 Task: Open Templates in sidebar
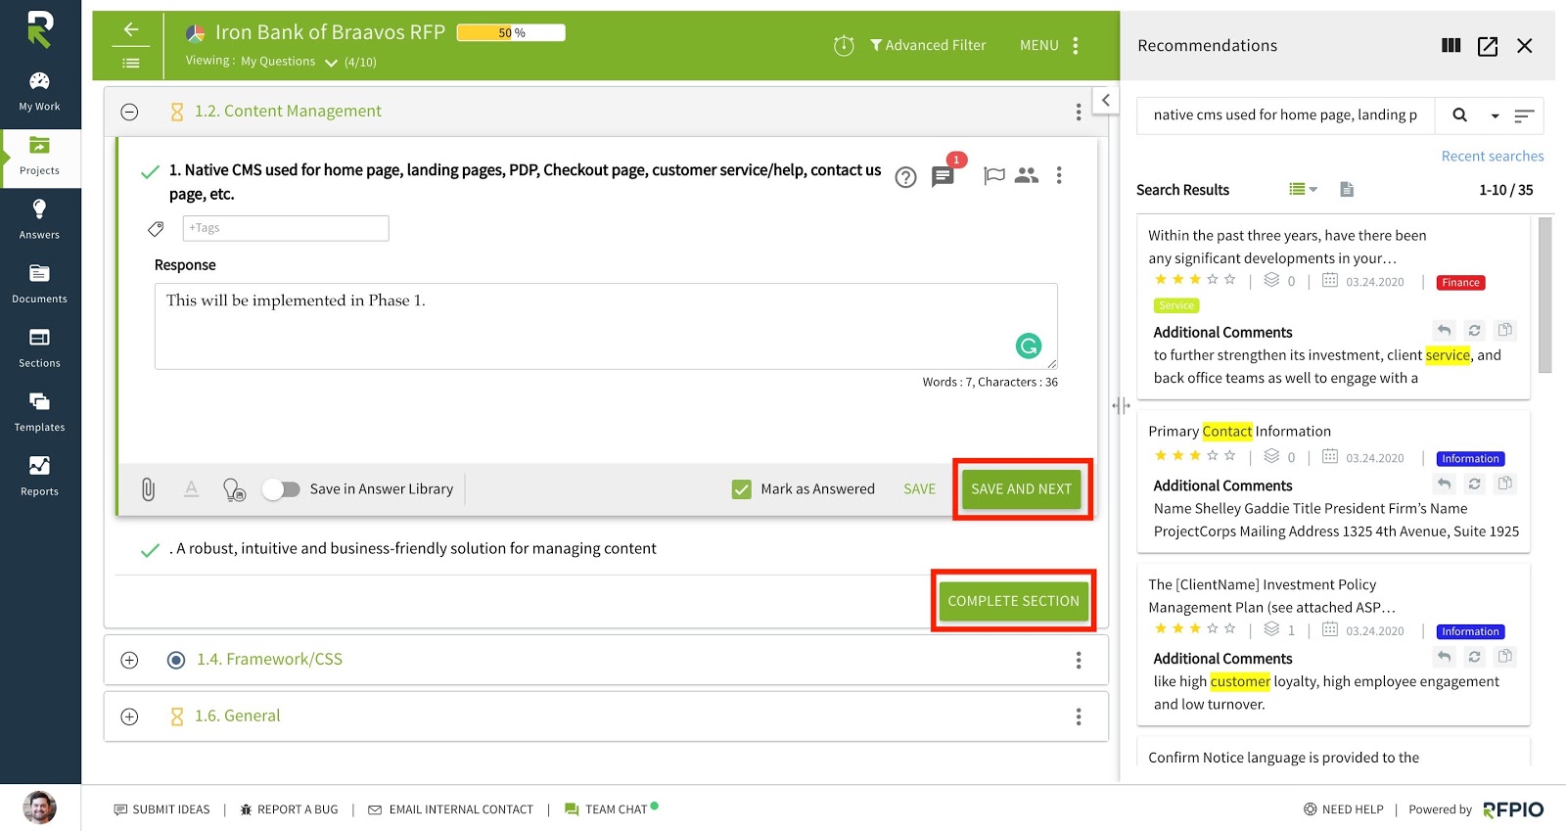tap(39, 413)
